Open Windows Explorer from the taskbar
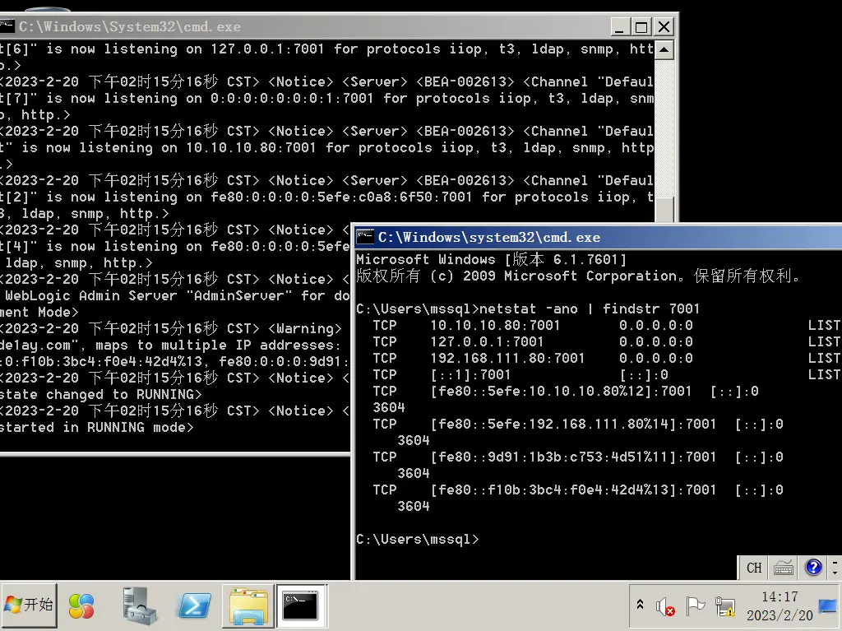Screen dimensions: 842x631 click(x=248, y=606)
